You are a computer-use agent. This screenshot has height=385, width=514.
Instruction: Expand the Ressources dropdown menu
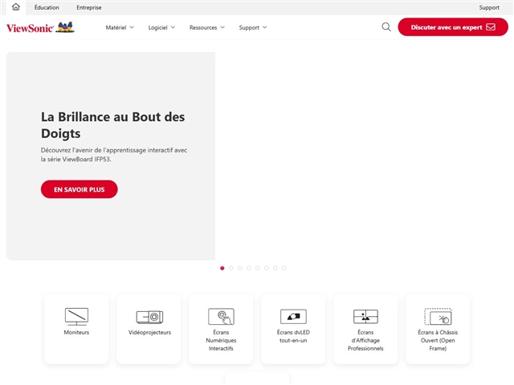click(x=207, y=27)
